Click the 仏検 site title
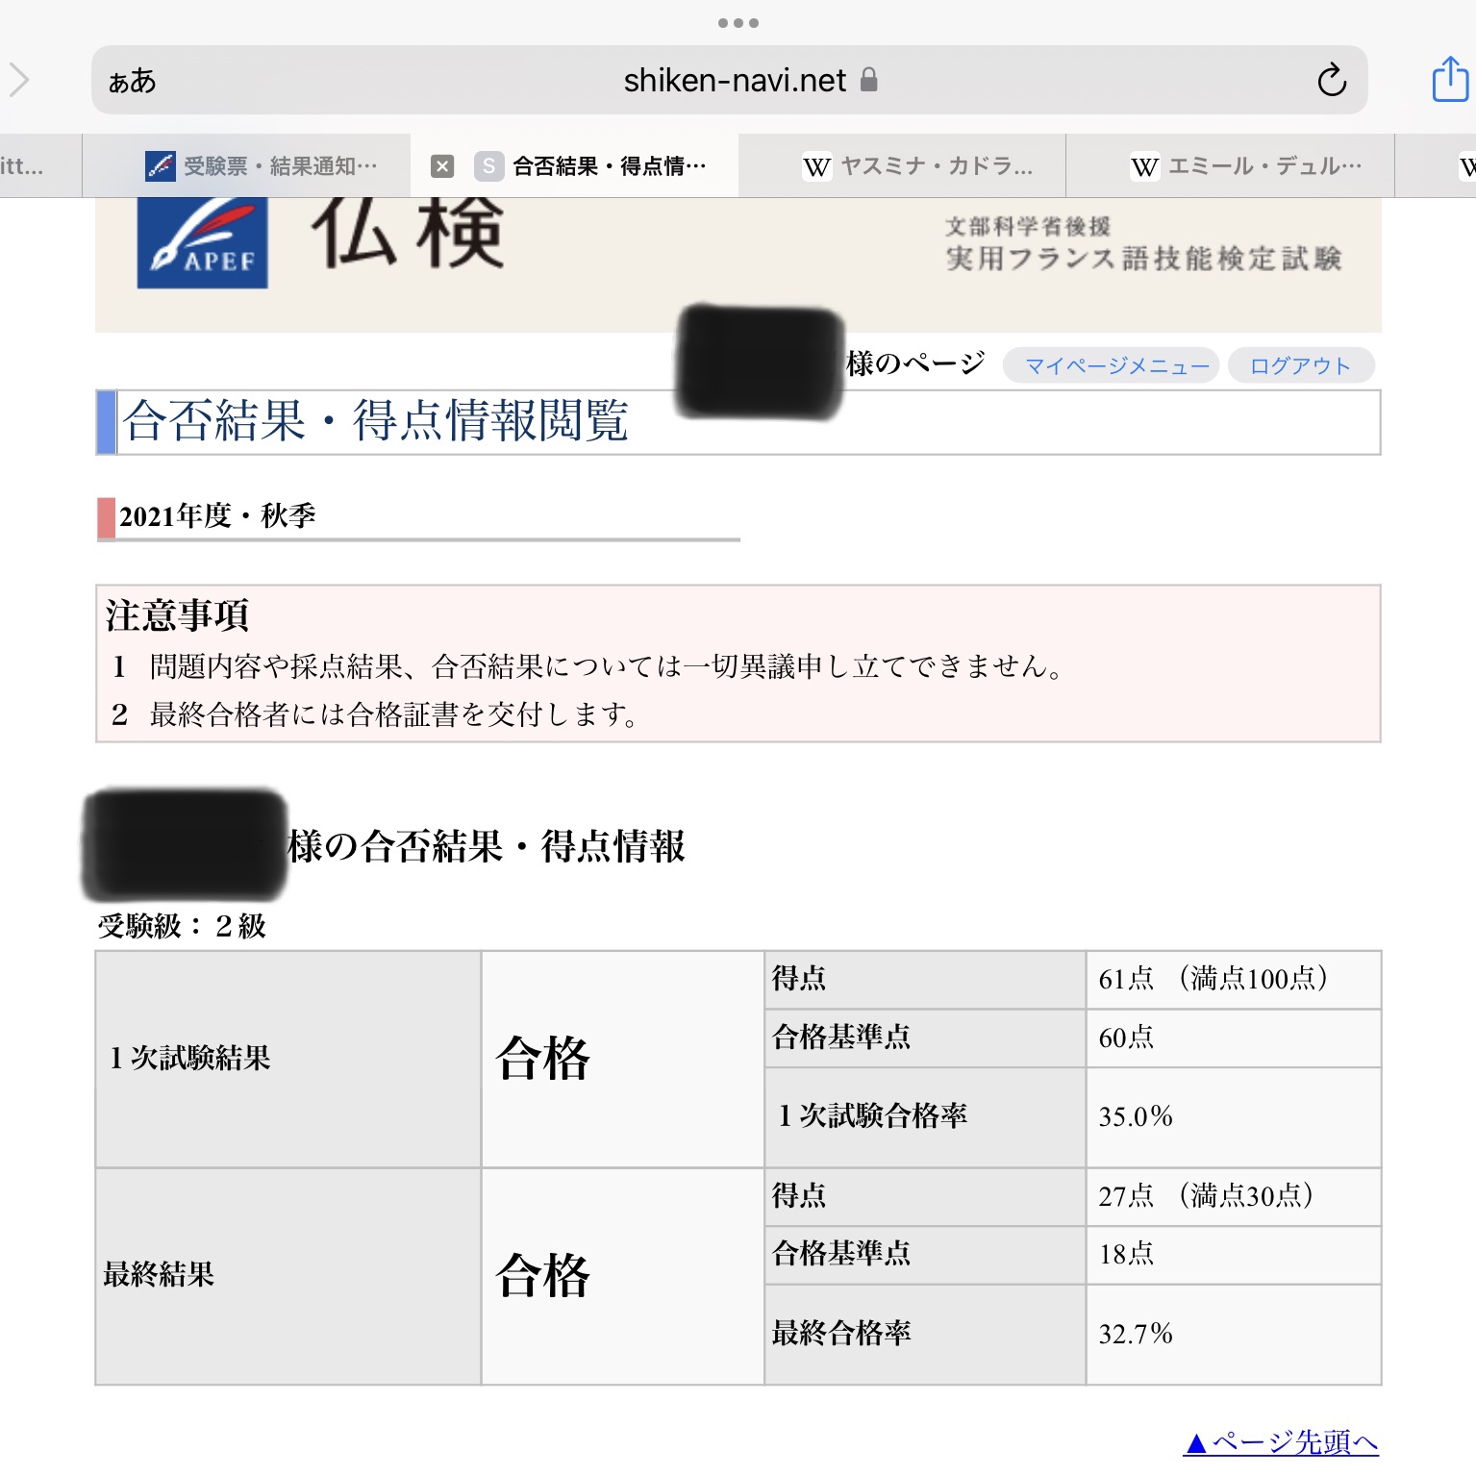The height and width of the screenshot is (1476, 1476). point(407,233)
